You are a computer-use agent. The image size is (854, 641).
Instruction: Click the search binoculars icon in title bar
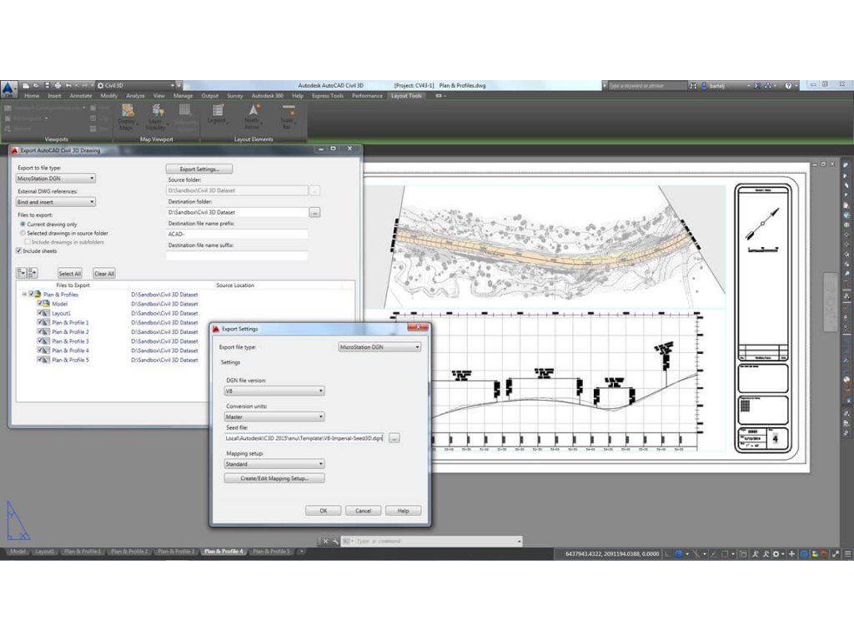(x=693, y=86)
